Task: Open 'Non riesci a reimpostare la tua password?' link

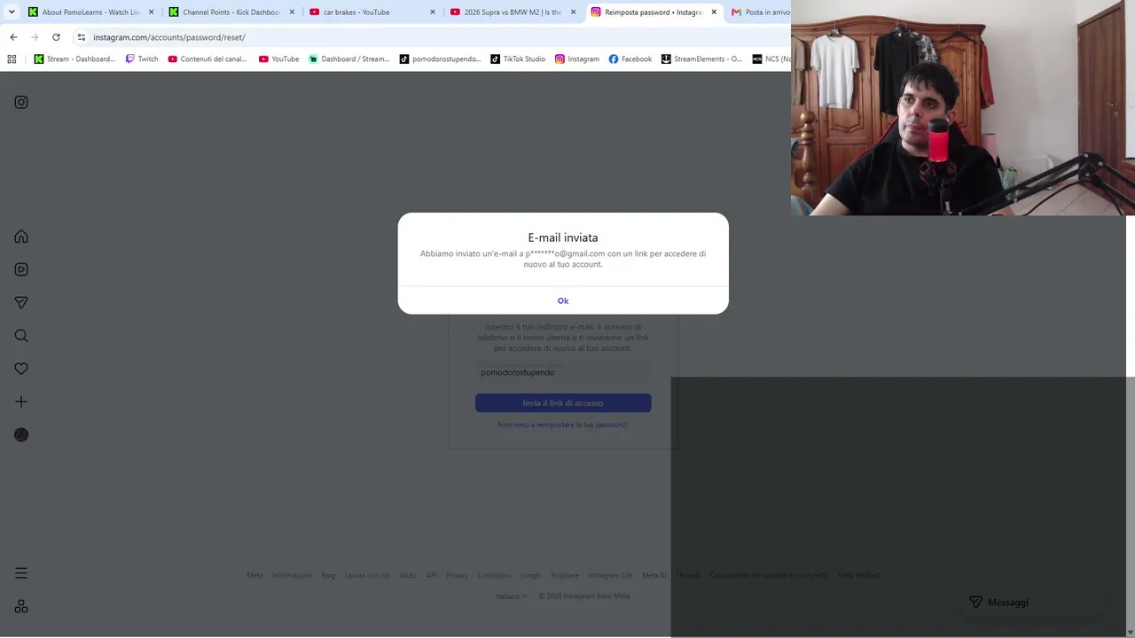Action: pos(563,425)
